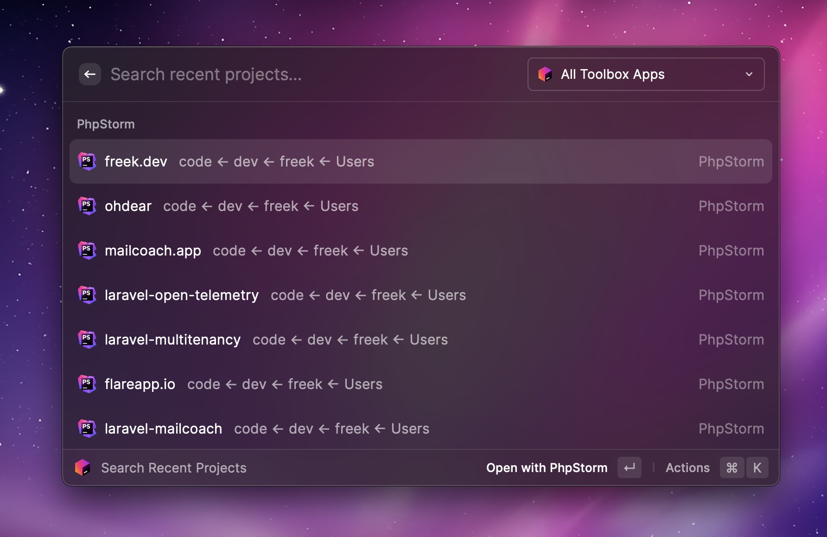Click the path text in the laravel-mailcoach row
827x537 pixels.
pyautogui.click(x=331, y=428)
